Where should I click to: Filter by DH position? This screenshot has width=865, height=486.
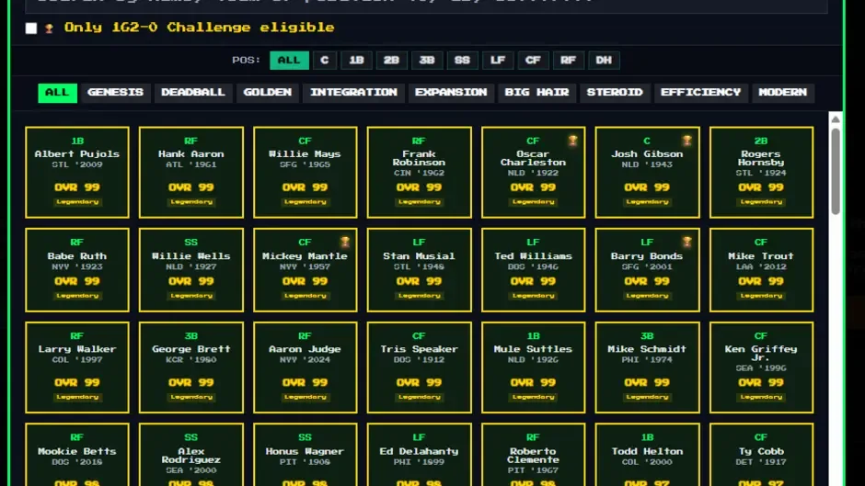pos(604,60)
